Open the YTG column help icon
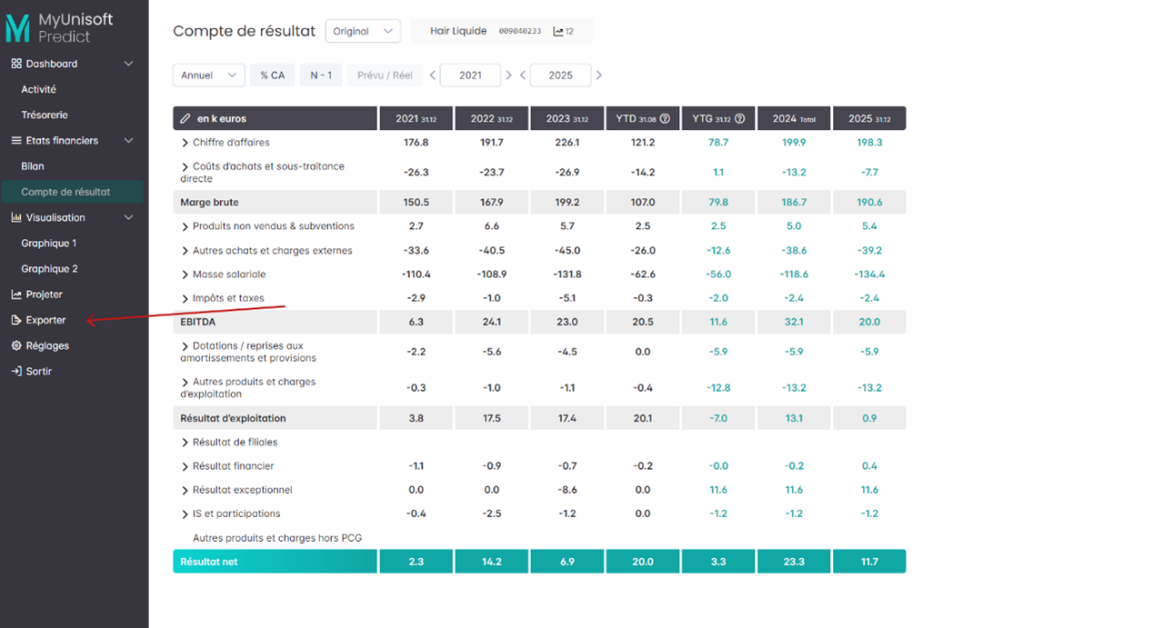 tap(739, 119)
